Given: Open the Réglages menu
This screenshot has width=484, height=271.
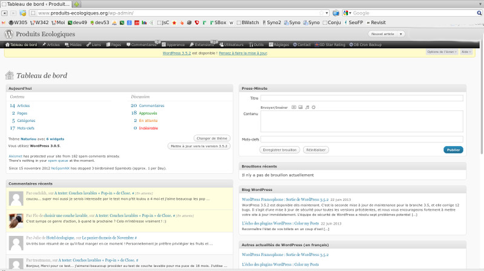Looking at the screenshot, I should (279, 45).
